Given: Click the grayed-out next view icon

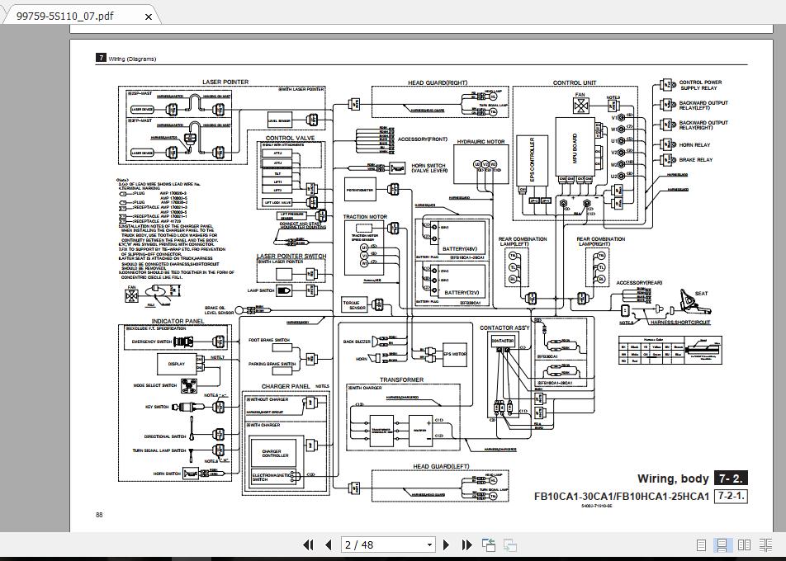Looking at the screenshot, I should pyautogui.click(x=510, y=544).
